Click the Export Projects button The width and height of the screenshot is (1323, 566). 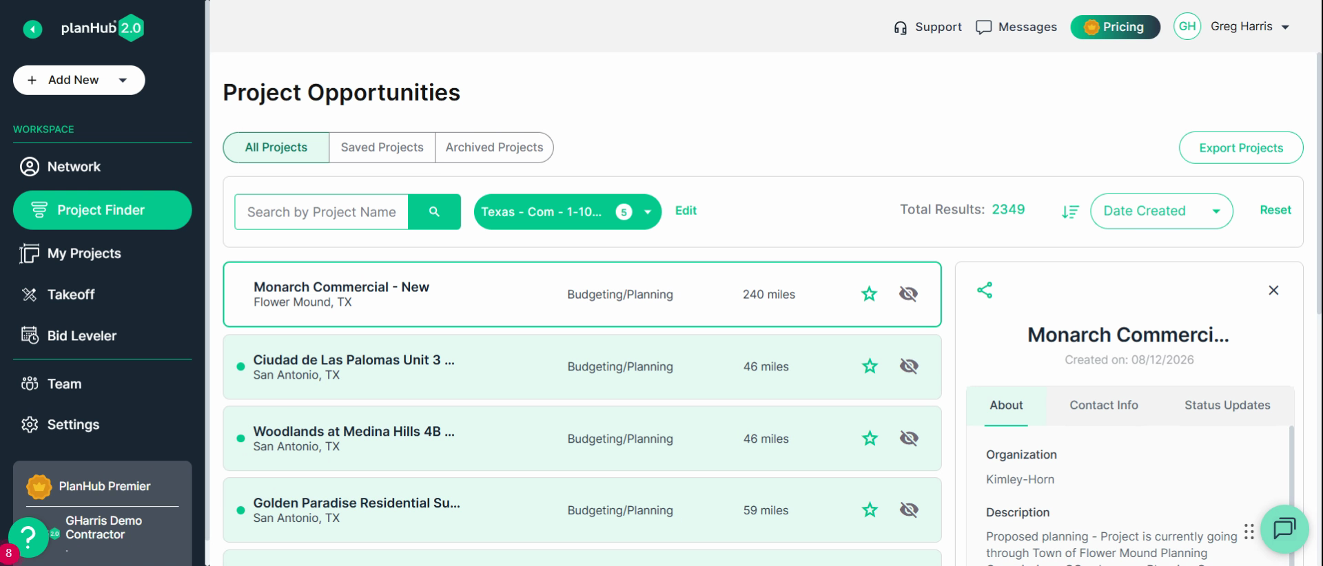1240,147
